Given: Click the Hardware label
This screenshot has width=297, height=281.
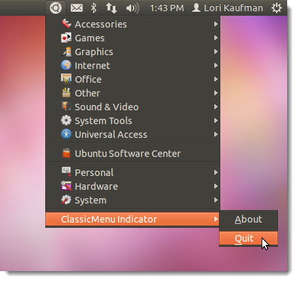Looking at the screenshot, I should tap(96, 186).
